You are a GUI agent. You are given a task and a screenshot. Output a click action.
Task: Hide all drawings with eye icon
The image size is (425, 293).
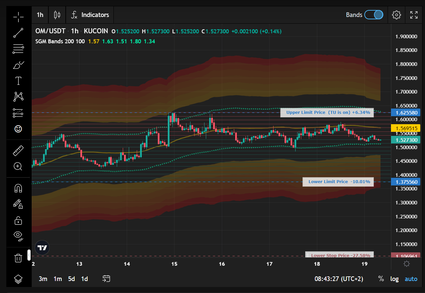[18, 236]
